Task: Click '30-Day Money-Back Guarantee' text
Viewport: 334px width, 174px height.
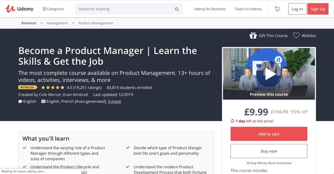Action: coord(269,163)
